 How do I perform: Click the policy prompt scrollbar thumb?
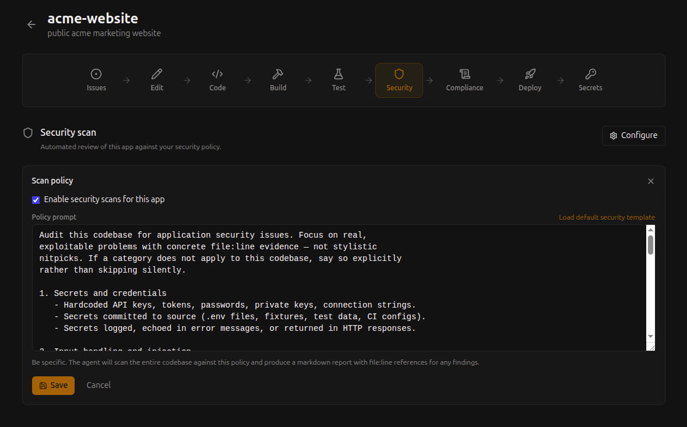tap(651, 245)
